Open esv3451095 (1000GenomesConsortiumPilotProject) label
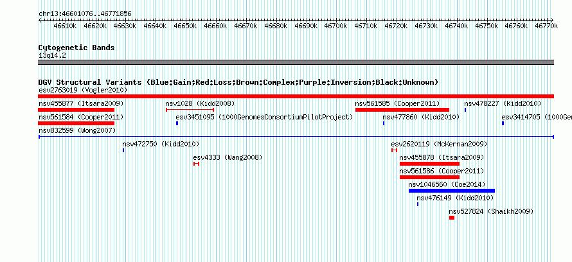 pyautogui.click(x=265, y=117)
